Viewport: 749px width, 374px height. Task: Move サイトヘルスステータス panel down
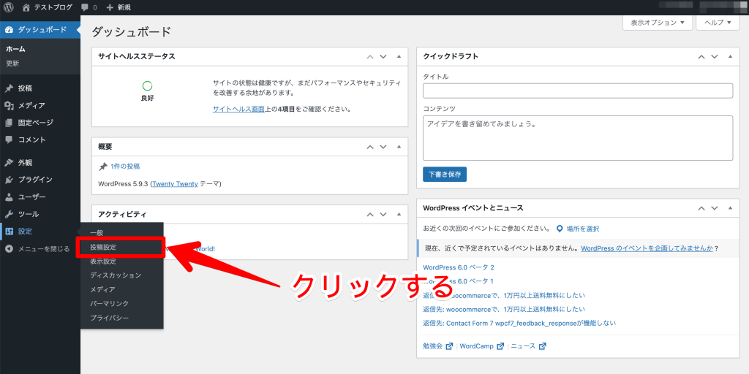(x=383, y=56)
